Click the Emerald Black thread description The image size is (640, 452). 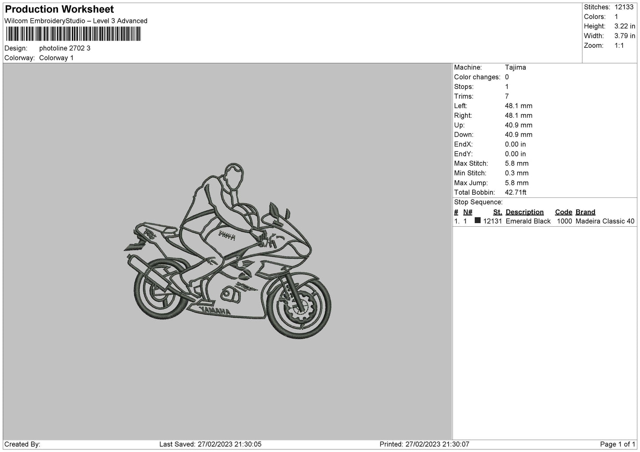(528, 221)
